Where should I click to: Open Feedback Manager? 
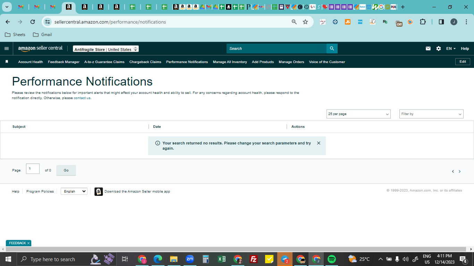click(x=64, y=62)
